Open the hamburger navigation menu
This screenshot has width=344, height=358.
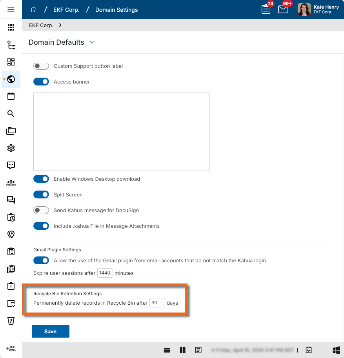pos(11,9)
